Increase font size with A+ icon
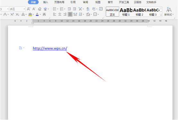This screenshot has width=178, height=120. 29,9
